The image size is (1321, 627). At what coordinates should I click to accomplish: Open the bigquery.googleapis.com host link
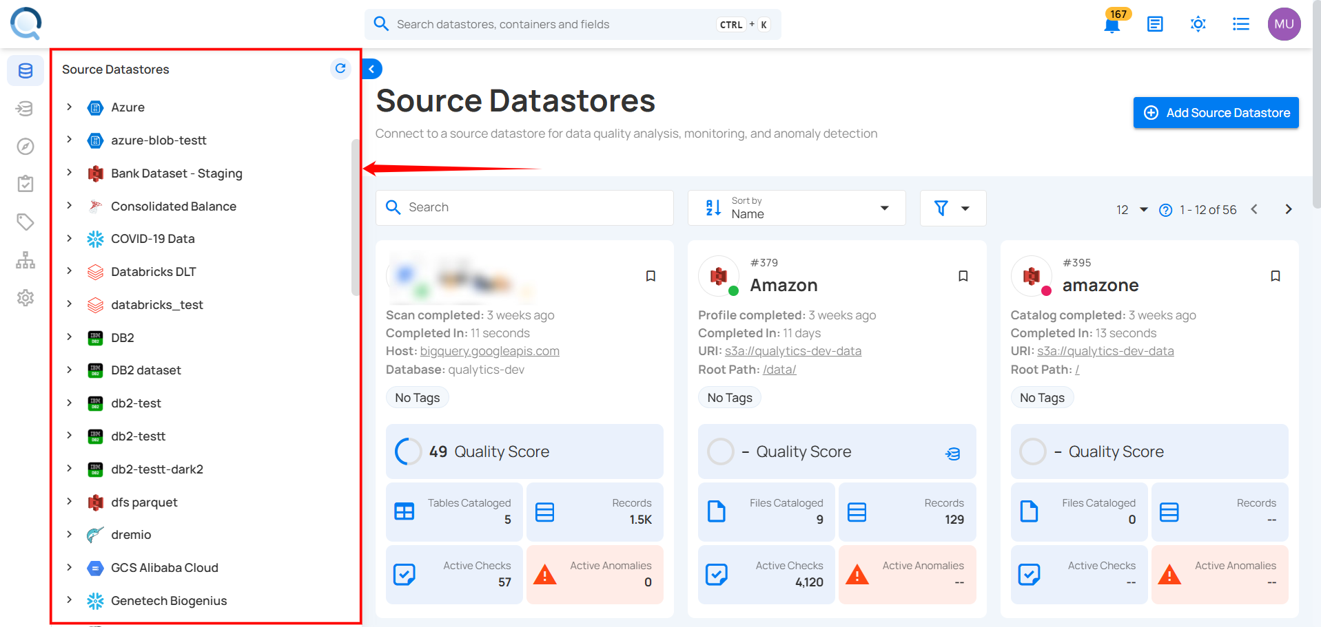[x=489, y=351]
